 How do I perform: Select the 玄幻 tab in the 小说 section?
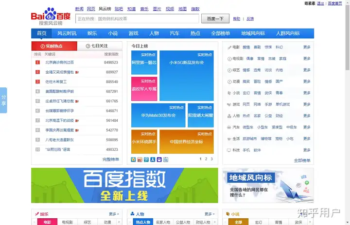coord(259,222)
